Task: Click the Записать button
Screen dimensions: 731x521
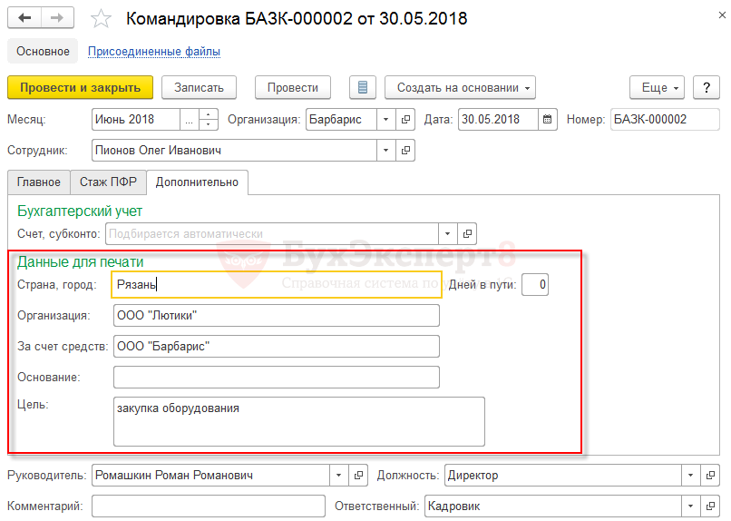Action: pyautogui.click(x=199, y=87)
